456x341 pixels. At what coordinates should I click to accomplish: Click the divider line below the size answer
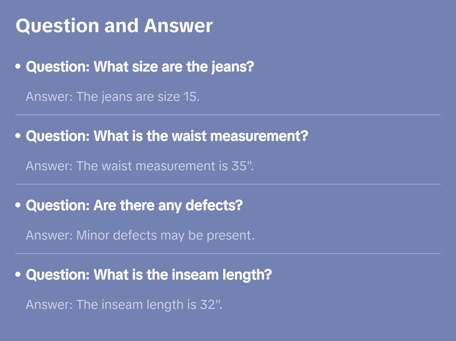coord(228,115)
